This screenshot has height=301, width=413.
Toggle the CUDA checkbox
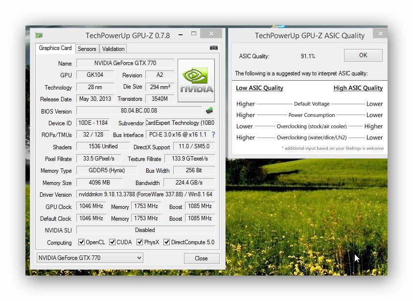tap(112, 242)
